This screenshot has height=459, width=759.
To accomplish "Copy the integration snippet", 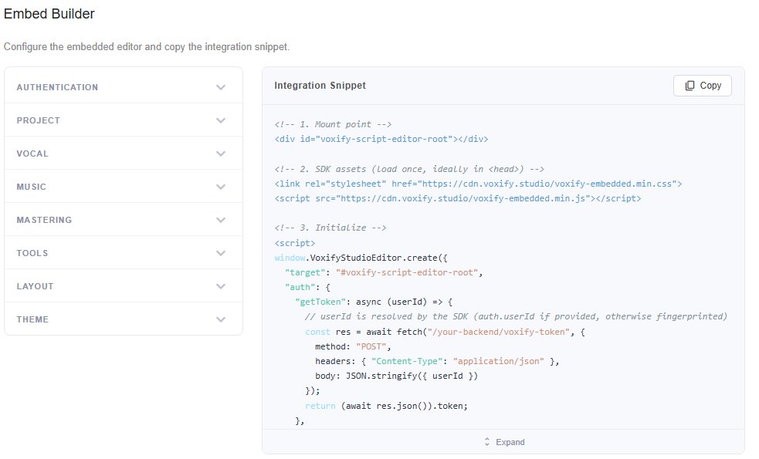I will [x=702, y=86].
